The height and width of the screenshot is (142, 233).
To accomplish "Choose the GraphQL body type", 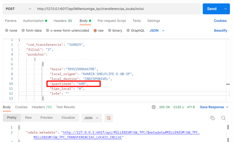I will click(128, 31).
